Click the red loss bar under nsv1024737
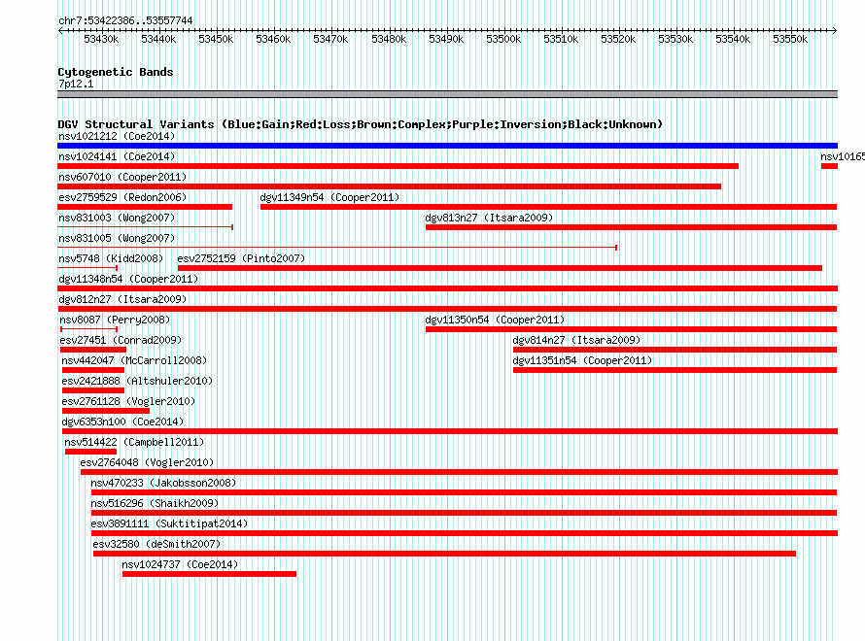 (x=209, y=574)
